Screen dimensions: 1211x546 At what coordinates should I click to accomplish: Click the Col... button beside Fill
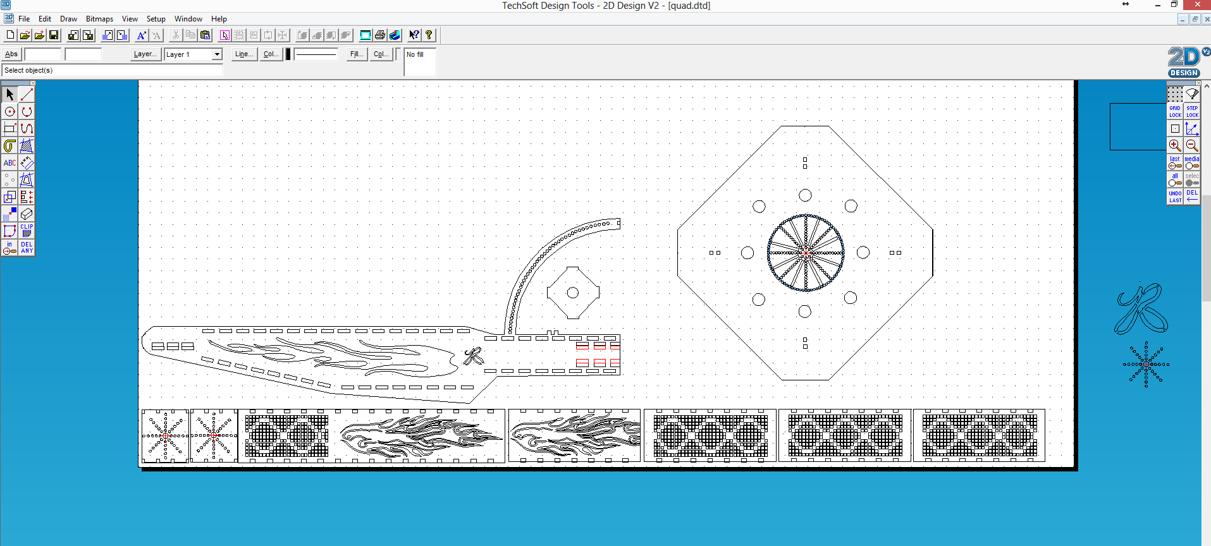click(x=381, y=54)
